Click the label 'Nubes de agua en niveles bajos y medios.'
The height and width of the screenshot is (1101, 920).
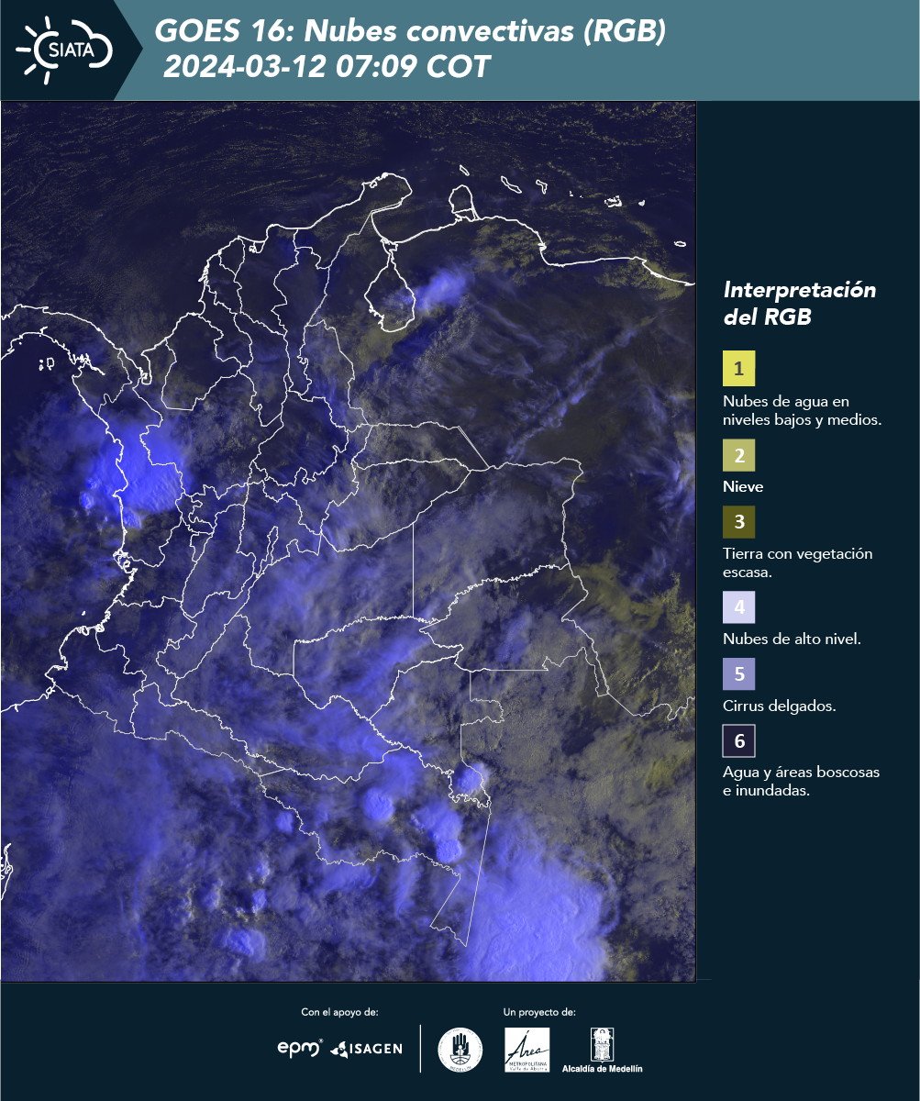[x=802, y=411]
